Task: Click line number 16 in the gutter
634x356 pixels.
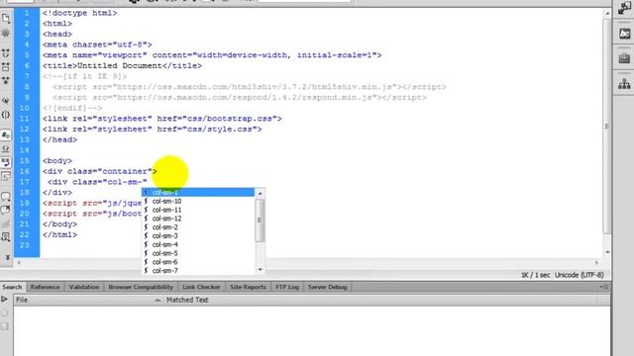Action: coord(25,171)
